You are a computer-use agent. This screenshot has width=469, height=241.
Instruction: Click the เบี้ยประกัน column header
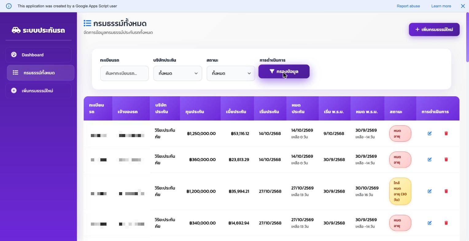pyautogui.click(x=237, y=108)
